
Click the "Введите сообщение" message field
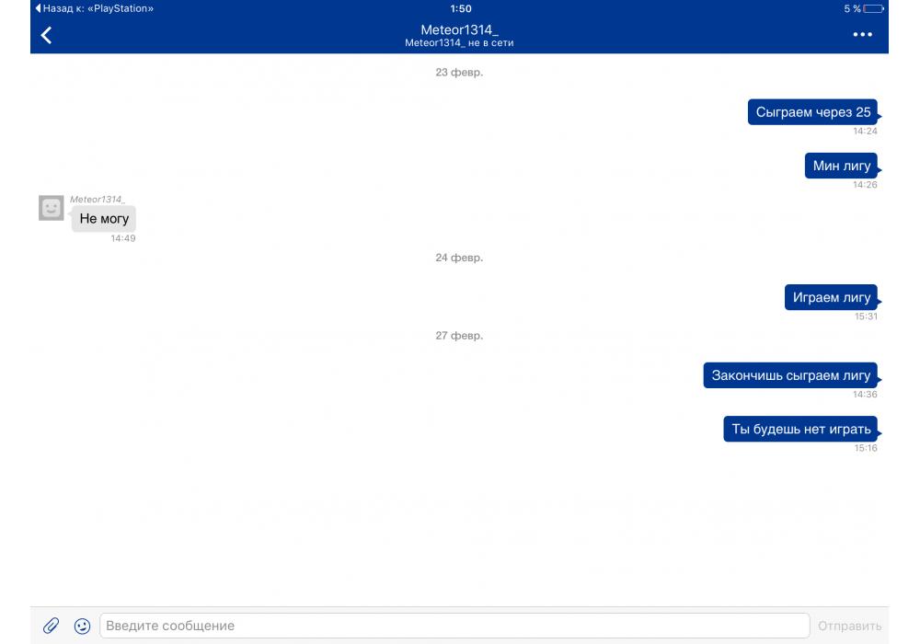pyautogui.click(x=454, y=626)
